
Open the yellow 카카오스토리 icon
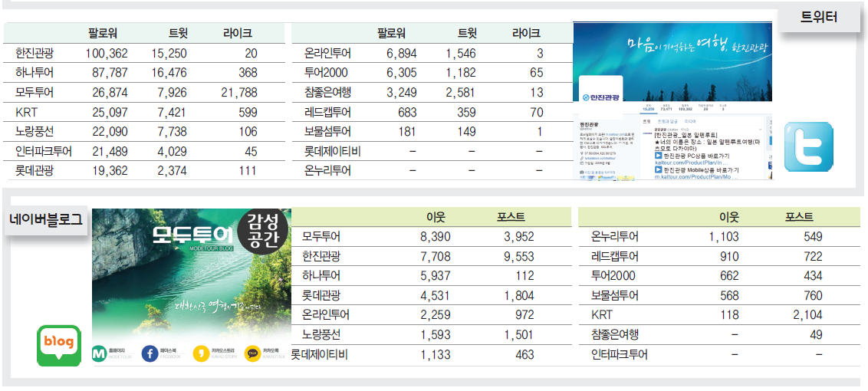(201, 354)
